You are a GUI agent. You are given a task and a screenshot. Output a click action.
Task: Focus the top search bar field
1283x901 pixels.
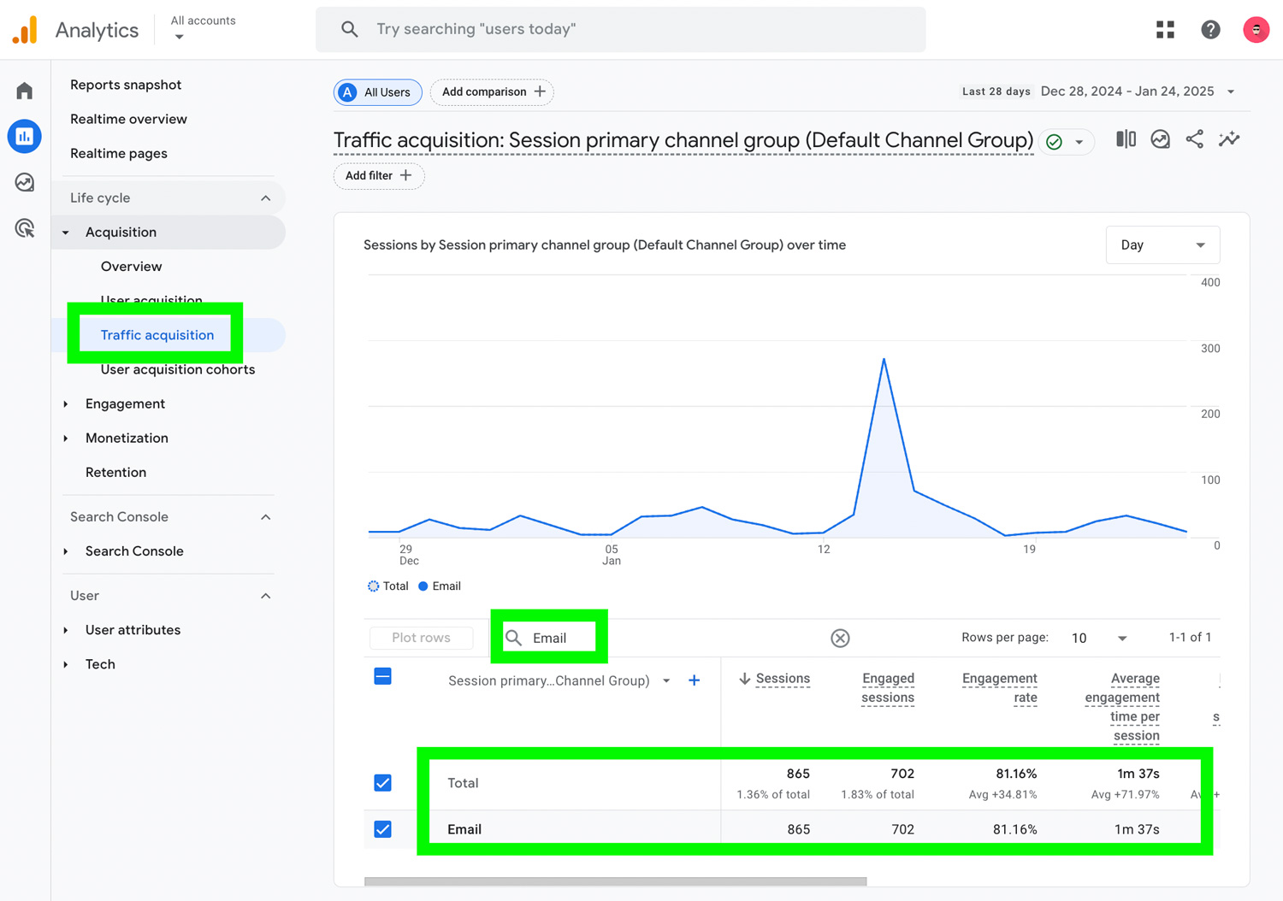[x=621, y=30]
